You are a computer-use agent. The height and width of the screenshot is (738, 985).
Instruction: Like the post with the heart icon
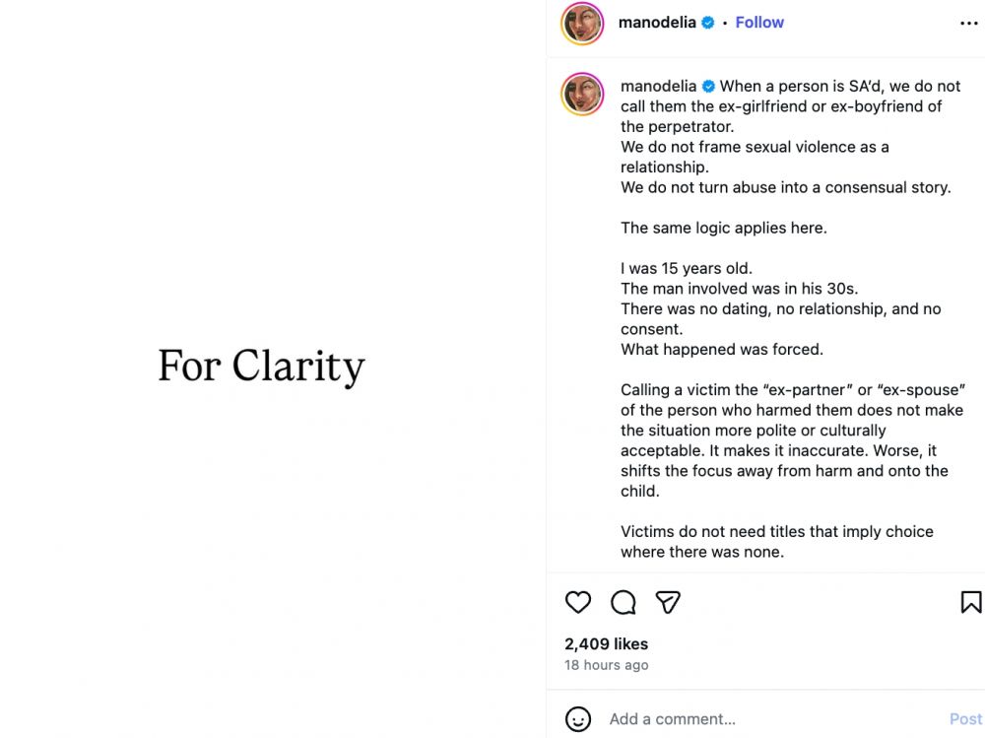(578, 602)
